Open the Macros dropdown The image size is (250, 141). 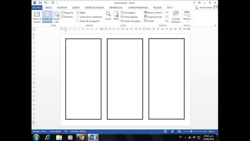tap(187, 17)
